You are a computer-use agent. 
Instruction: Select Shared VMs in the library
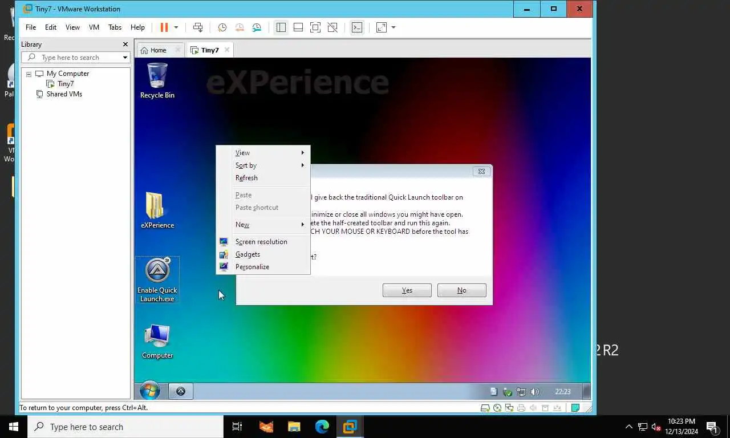click(x=64, y=94)
